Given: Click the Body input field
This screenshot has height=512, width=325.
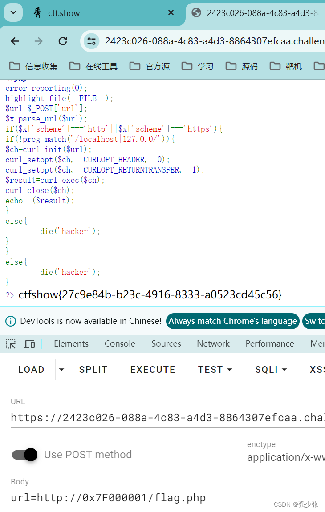Looking at the screenshot, I should pyautogui.click(x=168, y=498).
